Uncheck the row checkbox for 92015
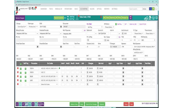The width and height of the screenshot is (173, 108). 21,73
